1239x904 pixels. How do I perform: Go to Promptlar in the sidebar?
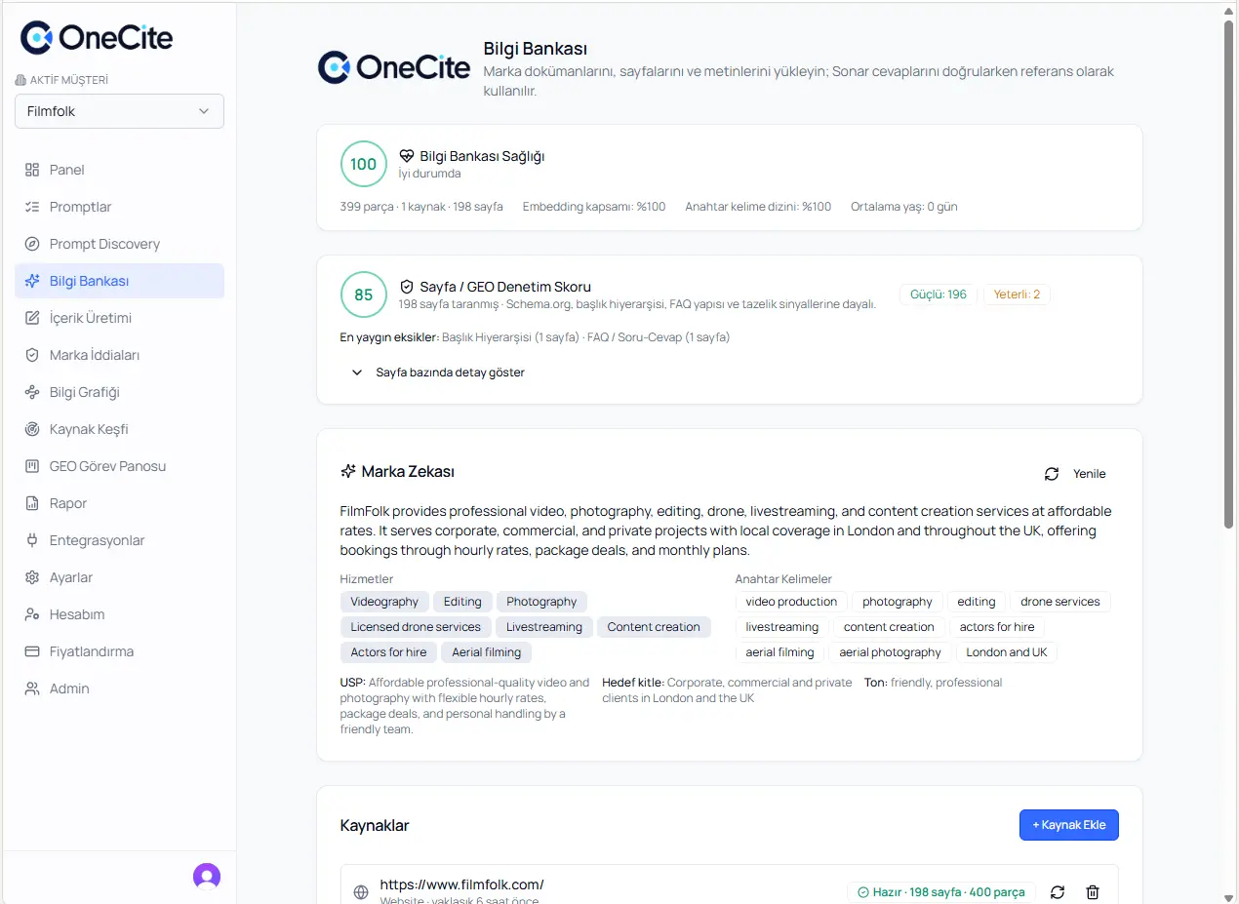click(119, 207)
